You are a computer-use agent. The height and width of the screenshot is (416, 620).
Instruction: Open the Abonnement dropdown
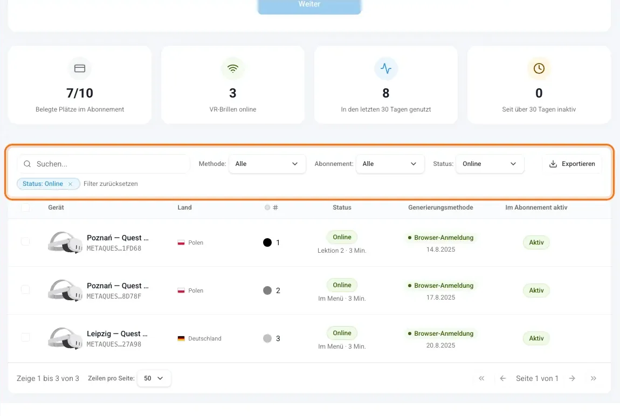click(x=390, y=164)
